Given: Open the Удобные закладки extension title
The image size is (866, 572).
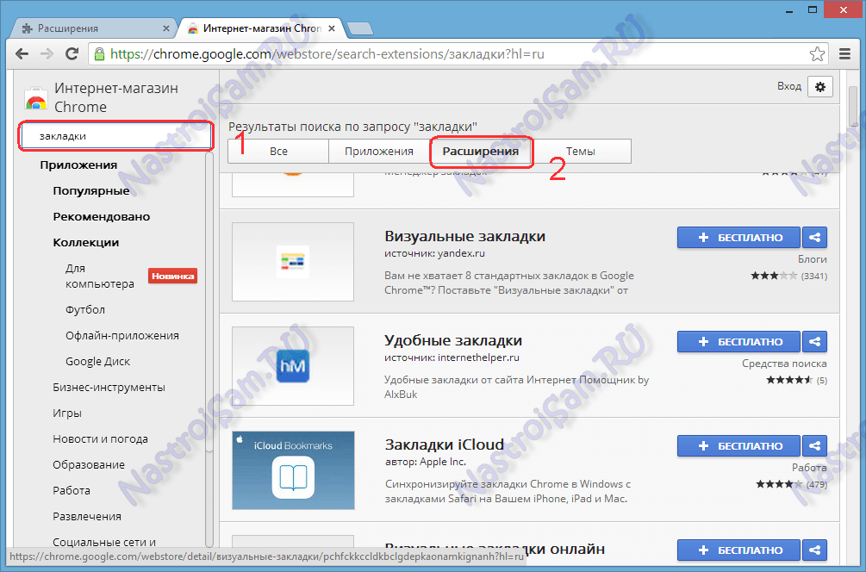Looking at the screenshot, I should click(453, 340).
